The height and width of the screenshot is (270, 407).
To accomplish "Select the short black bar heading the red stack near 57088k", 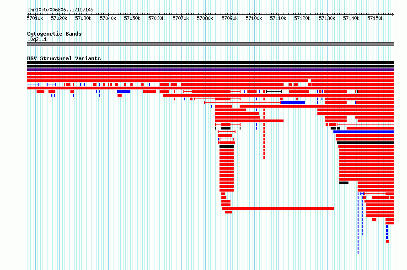I will 227,146.
